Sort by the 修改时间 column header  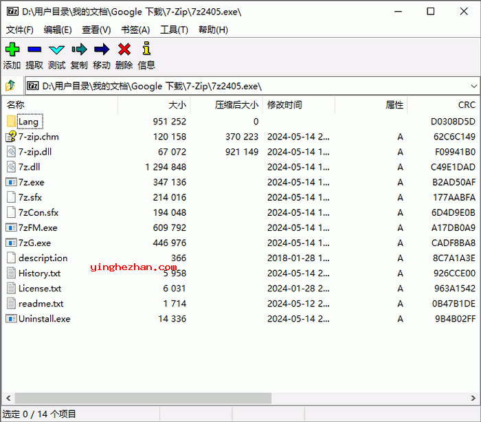coord(299,105)
